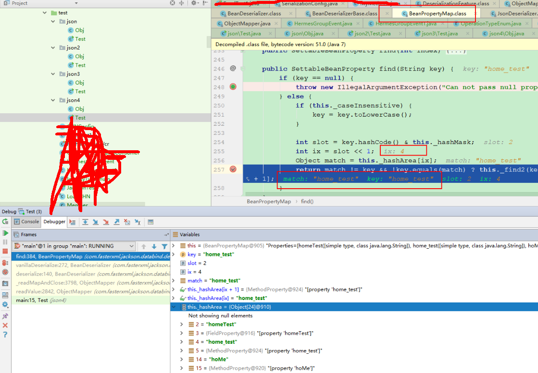Step out of current method
The height and width of the screenshot is (373, 538).
pyautogui.click(x=117, y=222)
